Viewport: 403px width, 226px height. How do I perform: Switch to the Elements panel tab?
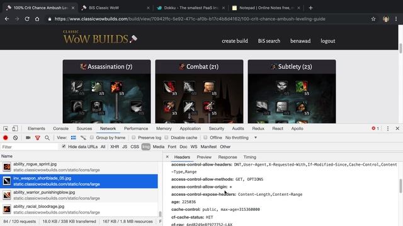(37, 128)
